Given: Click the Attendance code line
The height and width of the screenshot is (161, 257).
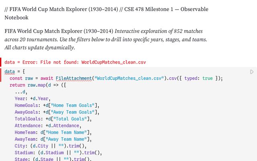Looking at the screenshot, I should point(48,126).
